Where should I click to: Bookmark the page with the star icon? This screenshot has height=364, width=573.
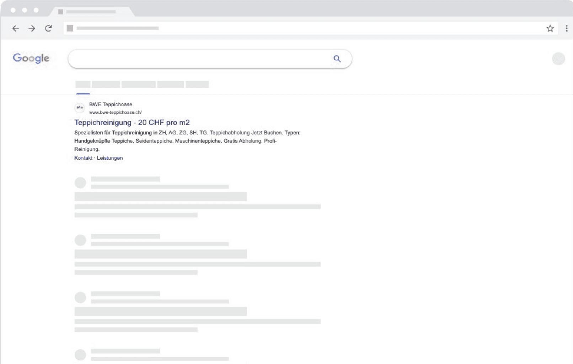click(550, 28)
